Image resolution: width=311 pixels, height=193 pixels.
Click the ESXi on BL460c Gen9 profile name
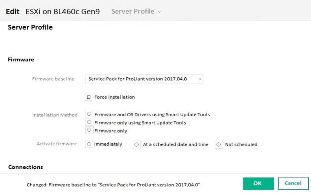click(63, 12)
